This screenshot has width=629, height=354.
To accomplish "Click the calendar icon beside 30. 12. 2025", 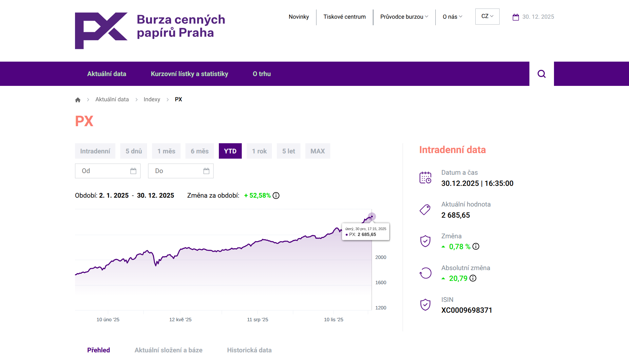I will pyautogui.click(x=516, y=17).
